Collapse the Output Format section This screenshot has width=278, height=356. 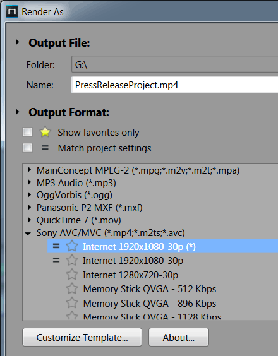pos(17,112)
